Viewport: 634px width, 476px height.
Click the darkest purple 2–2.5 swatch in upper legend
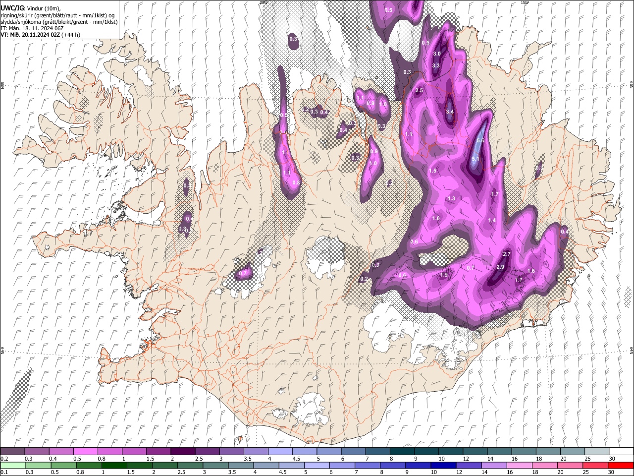pos(182,451)
